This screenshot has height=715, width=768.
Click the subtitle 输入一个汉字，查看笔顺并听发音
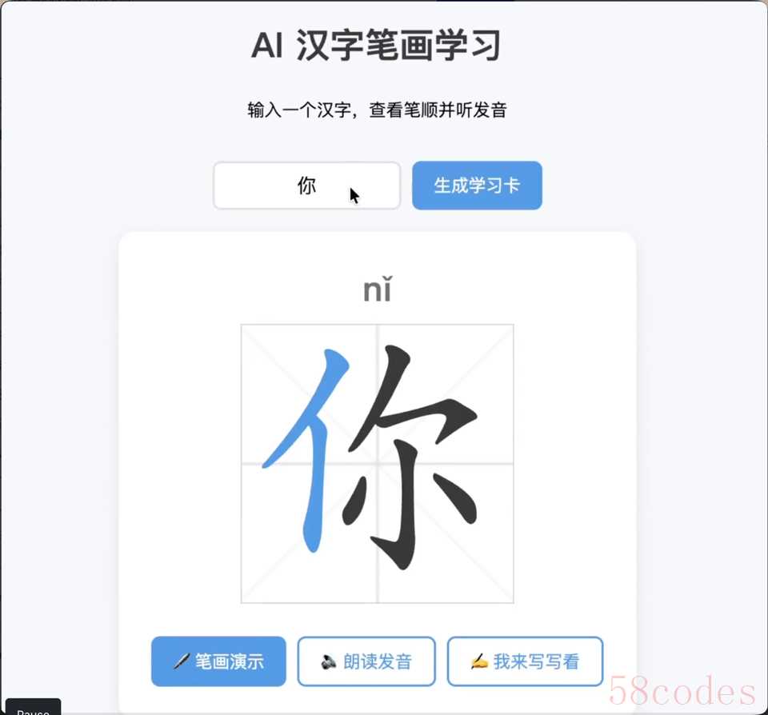[x=377, y=110]
